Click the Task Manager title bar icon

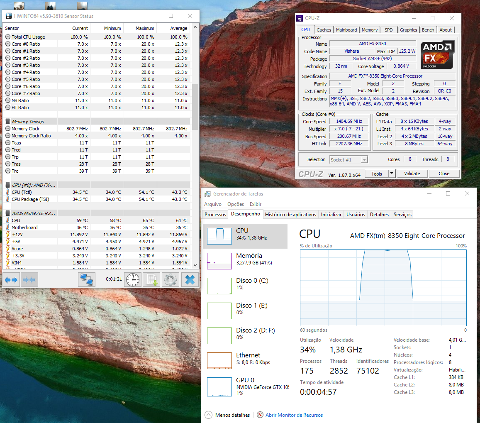pos(208,194)
